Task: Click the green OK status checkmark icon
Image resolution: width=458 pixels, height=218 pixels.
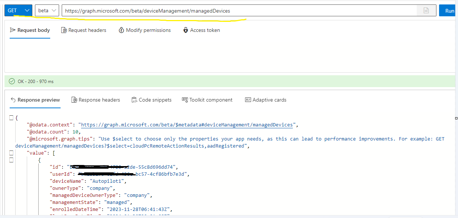Action: tap(12, 81)
